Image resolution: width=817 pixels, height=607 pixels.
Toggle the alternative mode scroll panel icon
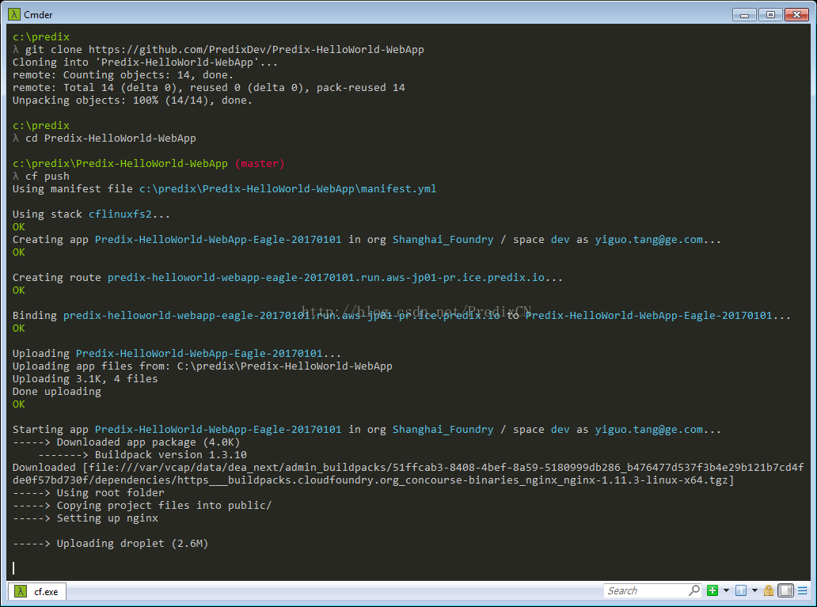(x=786, y=590)
